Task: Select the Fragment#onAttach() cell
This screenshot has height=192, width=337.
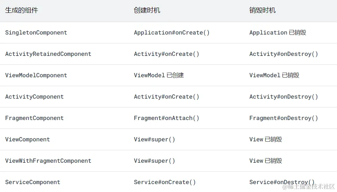Action: tap(167, 118)
